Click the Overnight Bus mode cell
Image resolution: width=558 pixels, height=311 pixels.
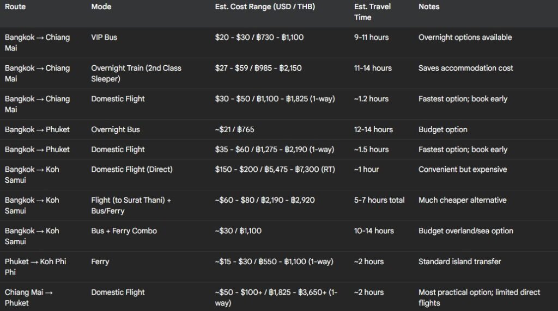click(116, 129)
